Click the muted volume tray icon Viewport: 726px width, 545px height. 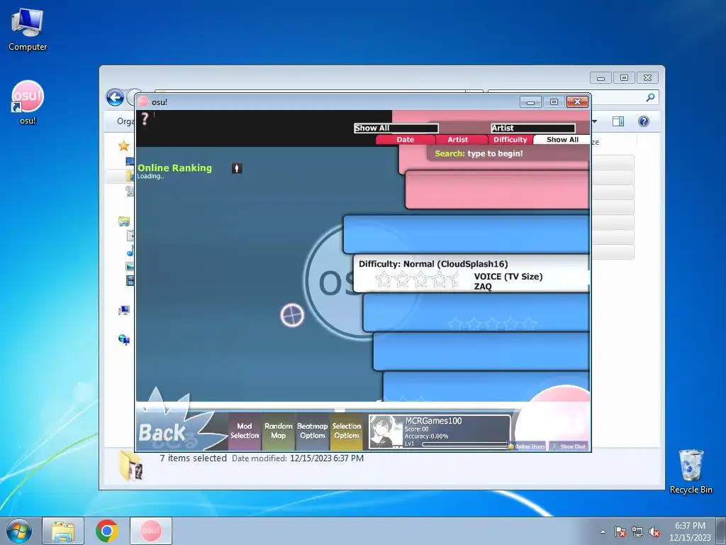point(654,532)
